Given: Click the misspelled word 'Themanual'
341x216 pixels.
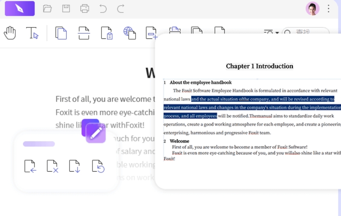Looking at the screenshot, I should click(261, 116).
